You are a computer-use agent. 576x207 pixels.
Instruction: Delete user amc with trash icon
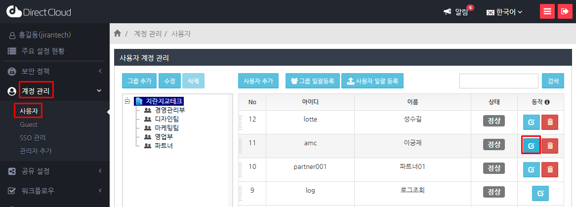[550, 146]
